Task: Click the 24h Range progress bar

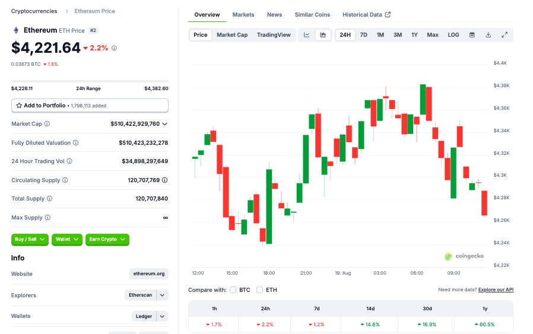Action: click(x=90, y=81)
